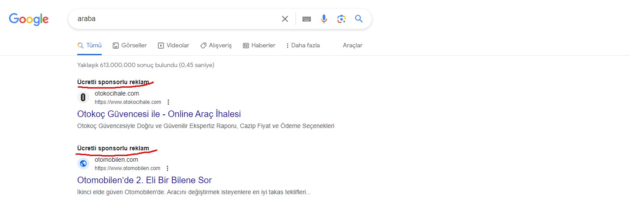This screenshot has height=206, width=630.
Task: Open three-dot menu next to otomobilen URL
Action: click(167, 168)
